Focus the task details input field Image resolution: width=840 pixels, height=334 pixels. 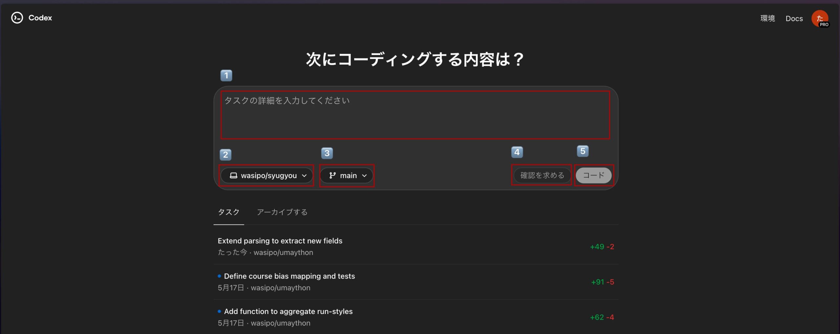pyautogui.click(x=415, y=115)
